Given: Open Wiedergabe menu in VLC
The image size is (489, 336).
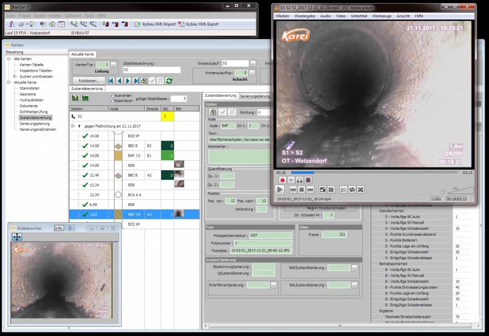Looking at the screenshot, I should point(305,16).
